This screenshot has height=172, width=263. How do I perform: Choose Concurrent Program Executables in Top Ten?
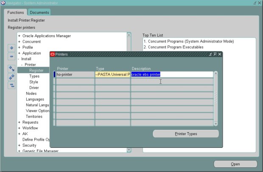pyautogui.click(x=173, y=47)
